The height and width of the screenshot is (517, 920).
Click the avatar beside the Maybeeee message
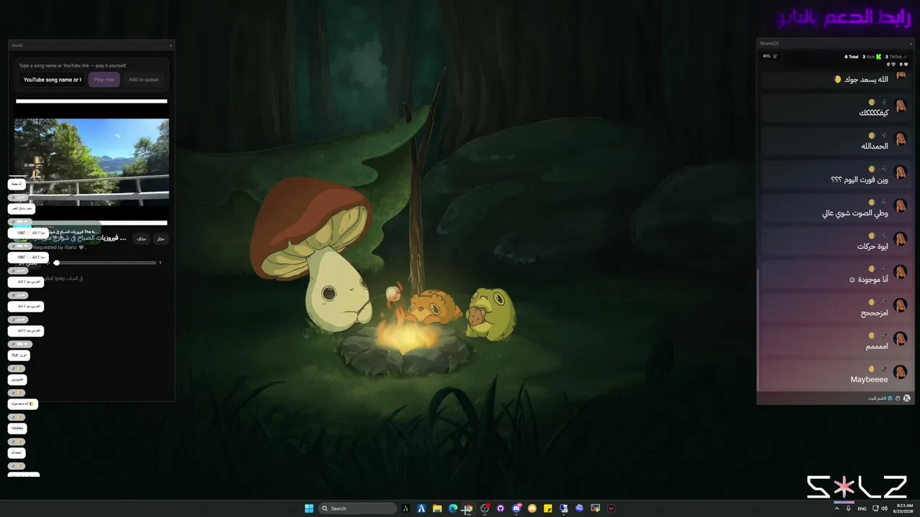[900, 371]
